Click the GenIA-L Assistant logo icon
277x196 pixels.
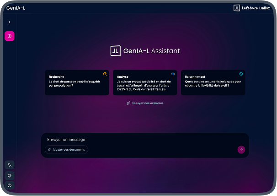pyautogui.click(x=116, y=51)
